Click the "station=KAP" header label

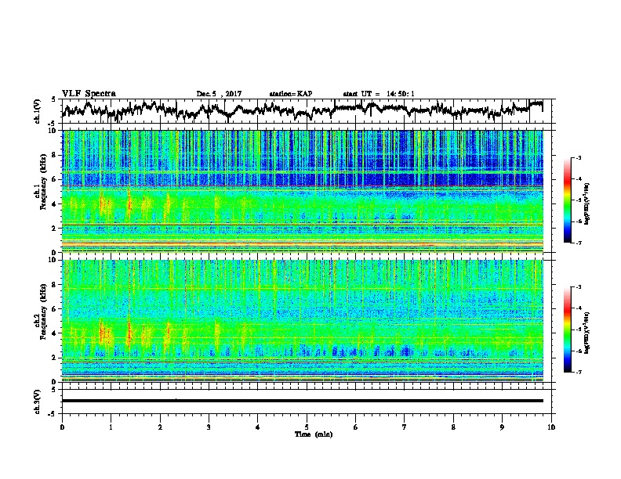(x=291, y=94)
